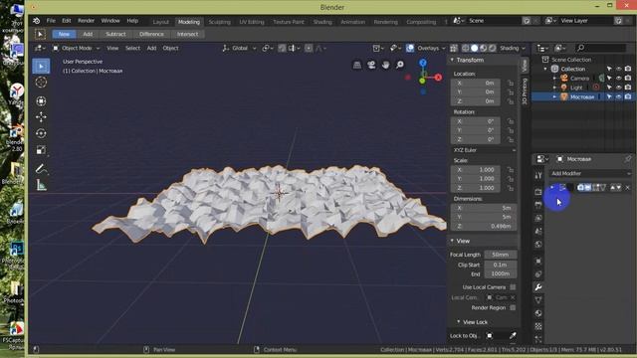The height and width of the screenshot is (358, 637).
Task: Open XYZ Euler rotation mode dropdown
Action: [484, 150]
